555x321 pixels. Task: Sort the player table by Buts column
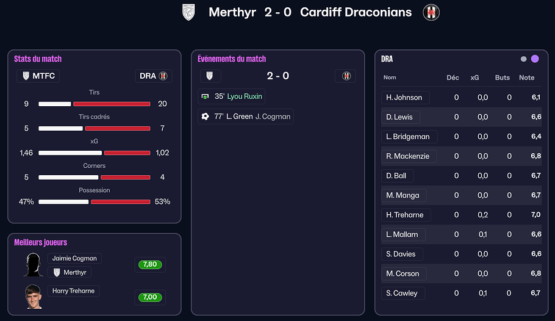(503, 78)
